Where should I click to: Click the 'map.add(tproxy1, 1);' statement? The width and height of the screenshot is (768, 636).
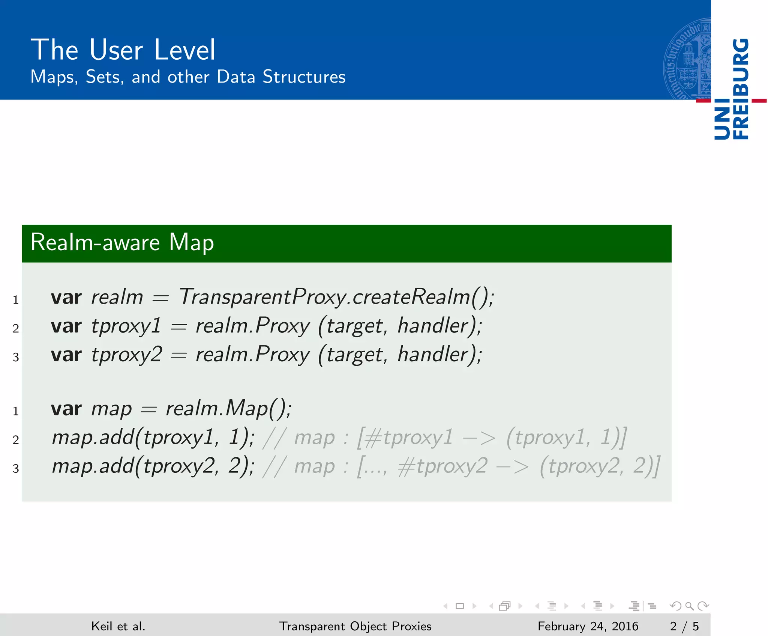154,438
